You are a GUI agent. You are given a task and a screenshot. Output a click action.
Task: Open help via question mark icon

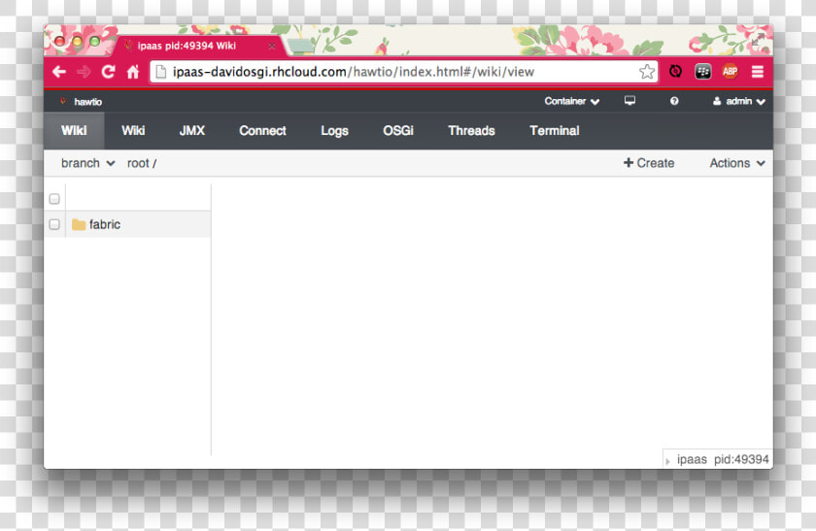[x=674, y=101]
